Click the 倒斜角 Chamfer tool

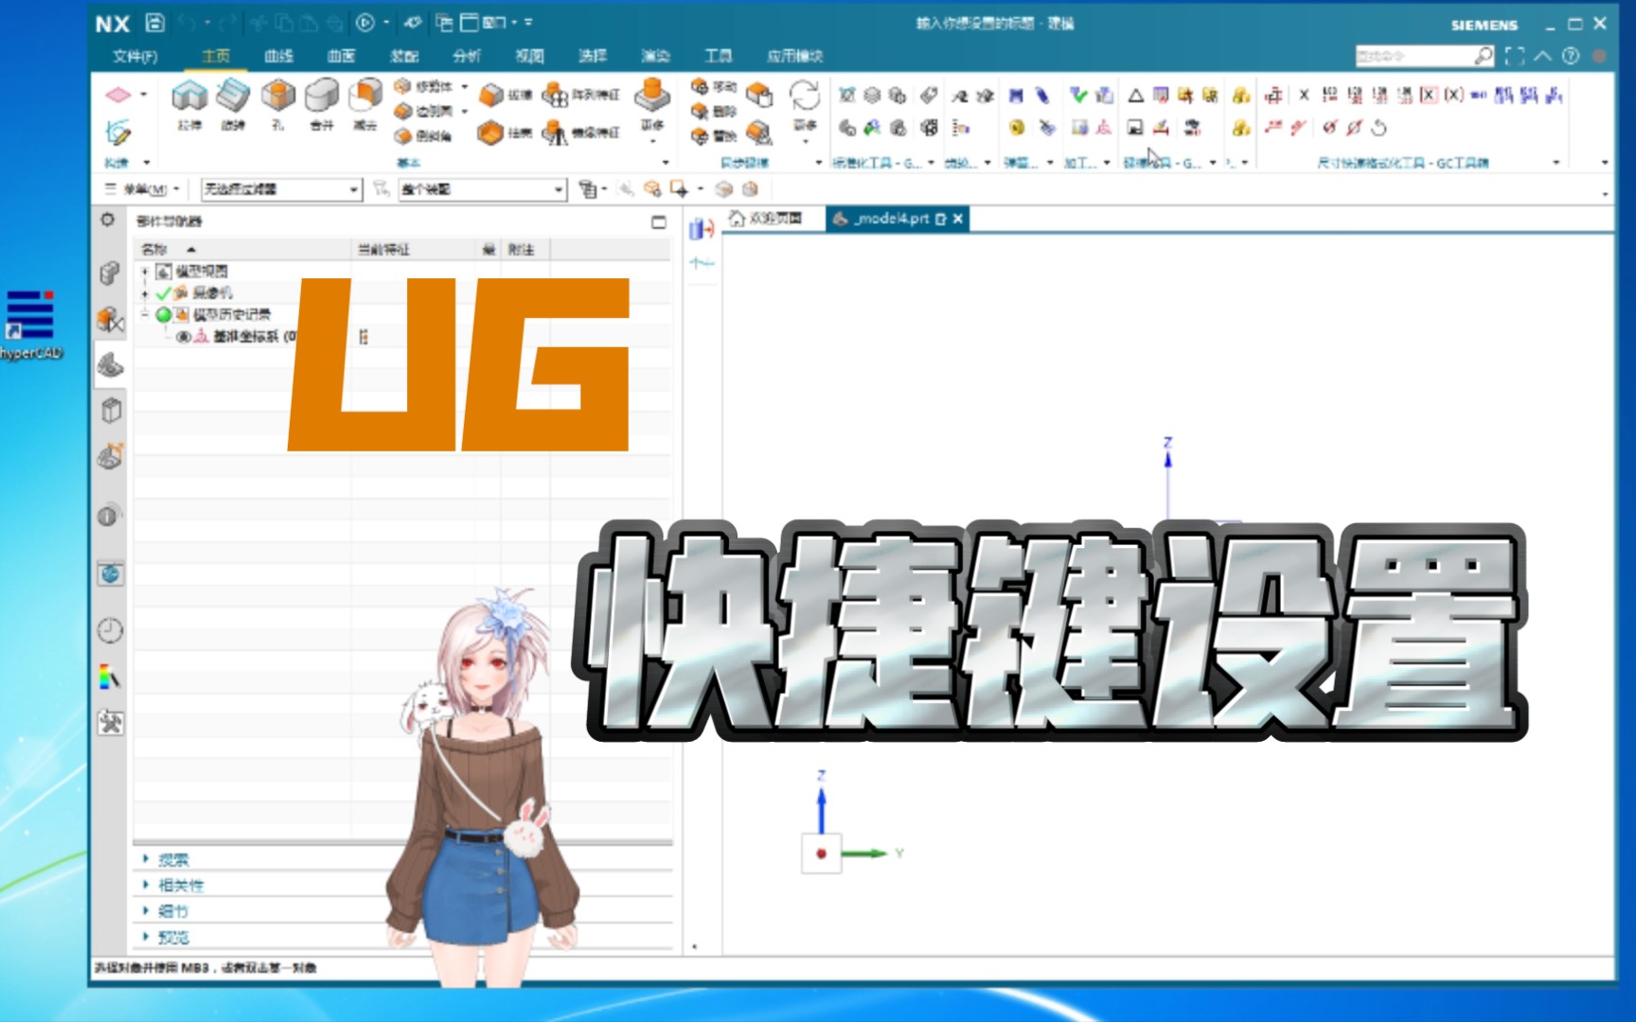click(x=423, y=135)
